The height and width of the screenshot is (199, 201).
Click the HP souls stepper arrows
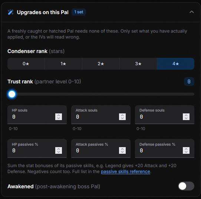[x=59, y=117]
